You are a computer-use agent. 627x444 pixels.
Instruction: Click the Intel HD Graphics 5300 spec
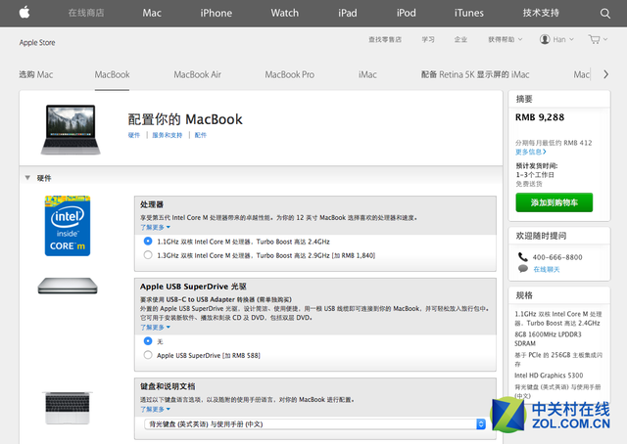[549, 376]
